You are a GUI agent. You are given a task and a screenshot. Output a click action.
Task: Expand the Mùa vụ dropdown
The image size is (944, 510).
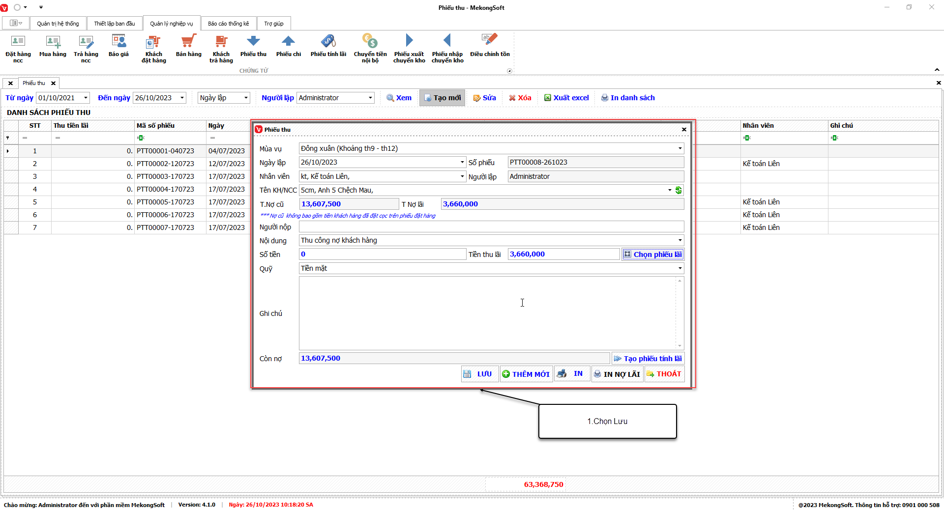pos(680,148)
